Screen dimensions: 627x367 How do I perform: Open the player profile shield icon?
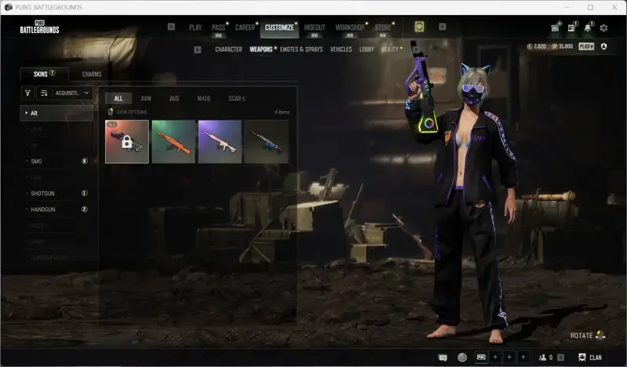click(603, 46)
